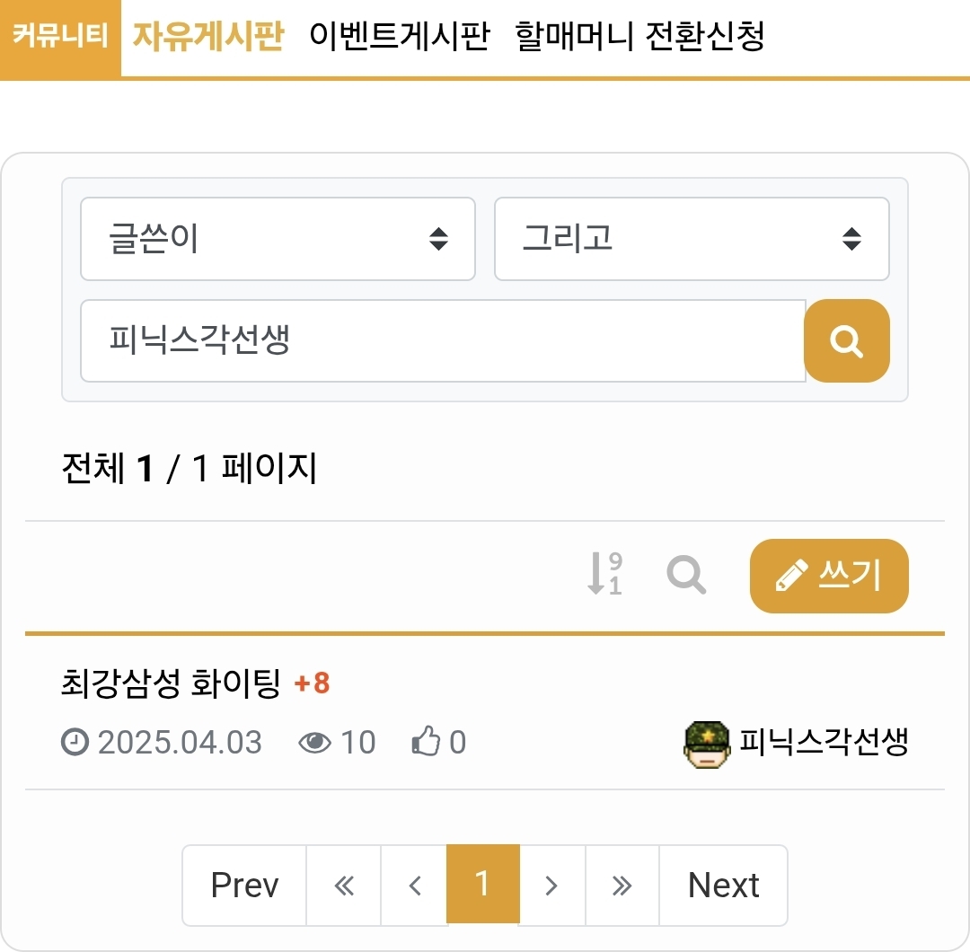Click the orange magnifier search button
The height and width of the screenshot is (952, 970).
tap(846, 341)
